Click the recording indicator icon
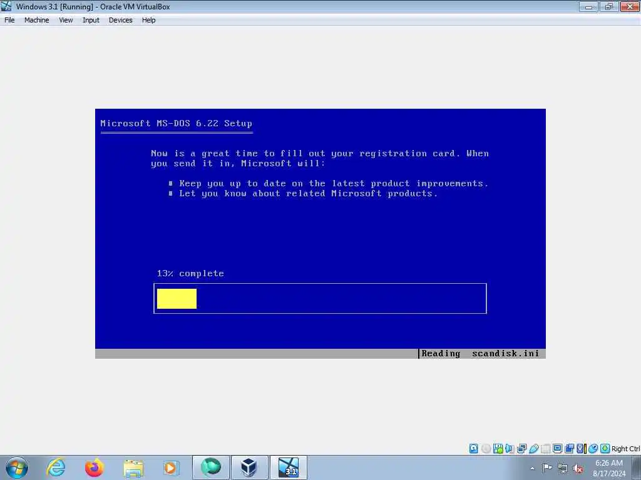641x480 pixels. point(570,449)
